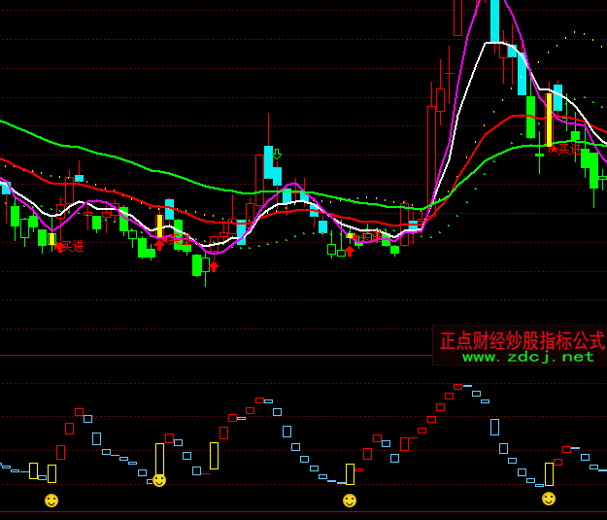The image size is (607, 520).
Task: Select the third smiley face from the left
Action: (350, 501)
